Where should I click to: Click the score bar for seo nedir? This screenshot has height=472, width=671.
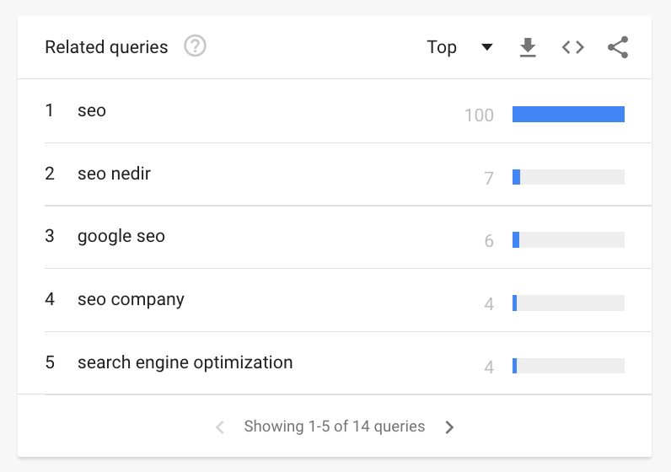tap(568, 177)
